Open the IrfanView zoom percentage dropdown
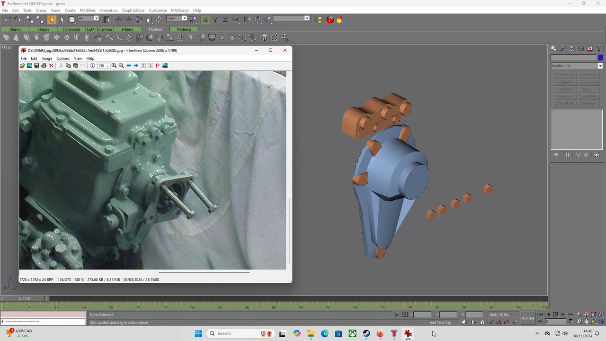Viewport: 606px width, 341px height. (x=104, y=66)
